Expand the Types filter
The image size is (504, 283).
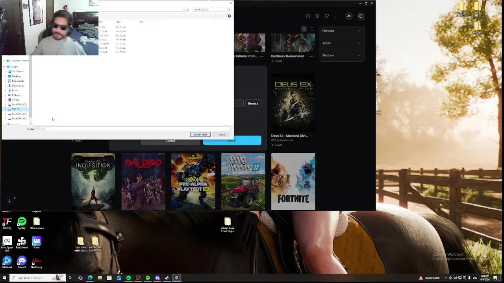(341, 43)
